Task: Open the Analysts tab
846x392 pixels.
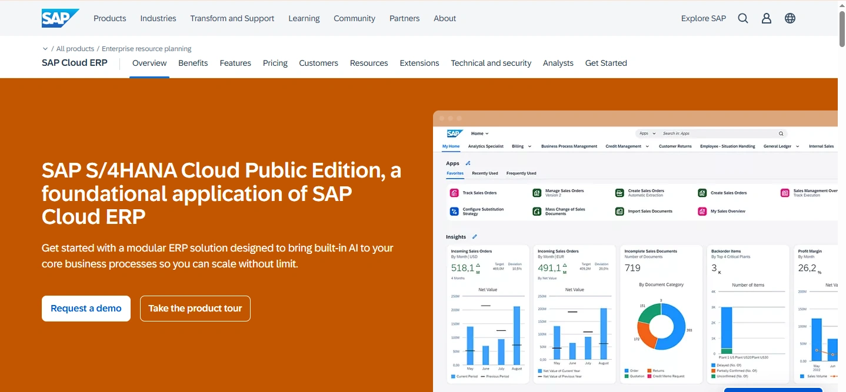Action: tap(558, 63)
